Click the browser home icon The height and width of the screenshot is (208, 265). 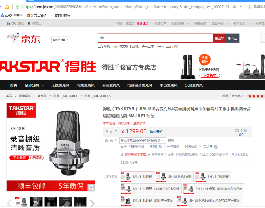point(7,7)
